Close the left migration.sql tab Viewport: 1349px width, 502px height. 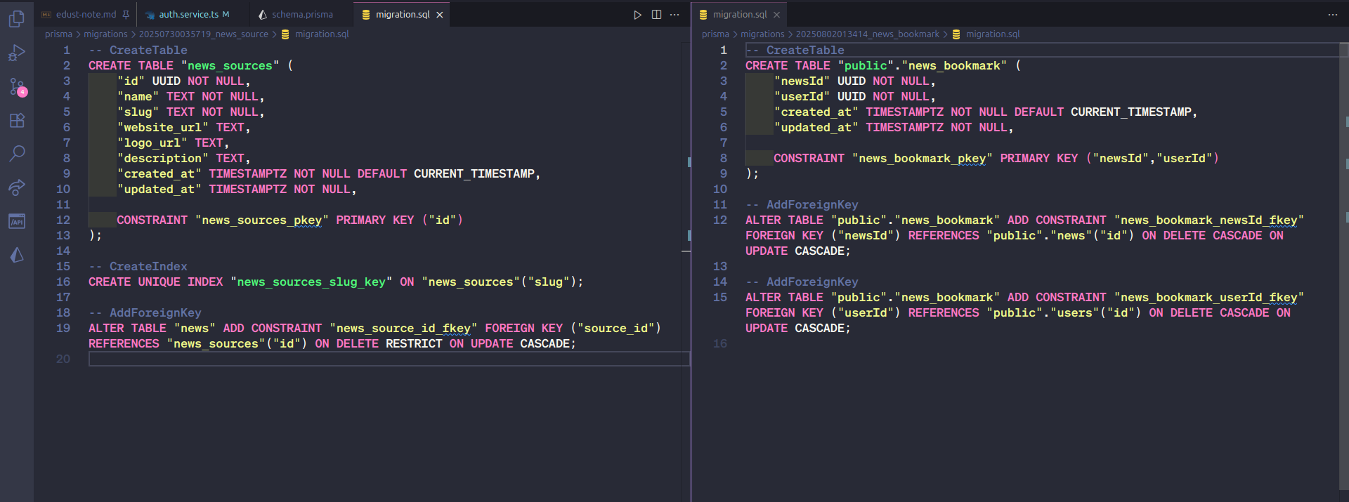click(x=440, y=15)
